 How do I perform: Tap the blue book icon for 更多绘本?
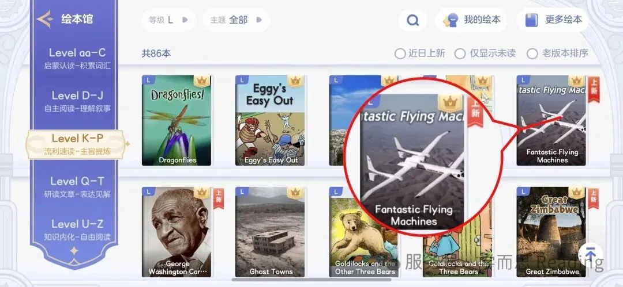(532, 20)
